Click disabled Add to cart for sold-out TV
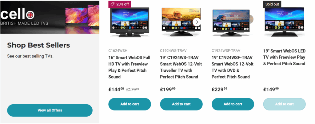 285,104
